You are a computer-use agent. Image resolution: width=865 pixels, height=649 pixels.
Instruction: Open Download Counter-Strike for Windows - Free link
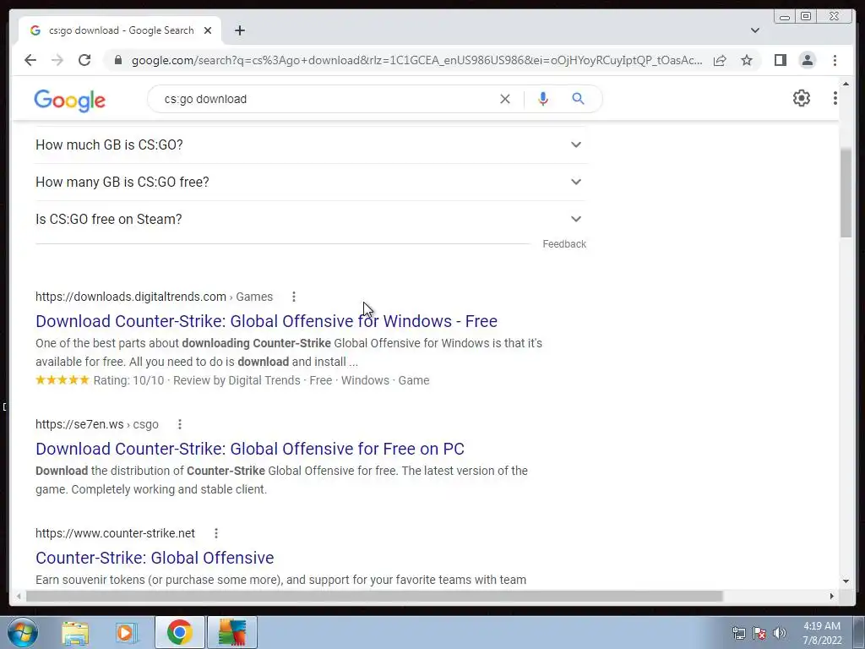point(266,321)
